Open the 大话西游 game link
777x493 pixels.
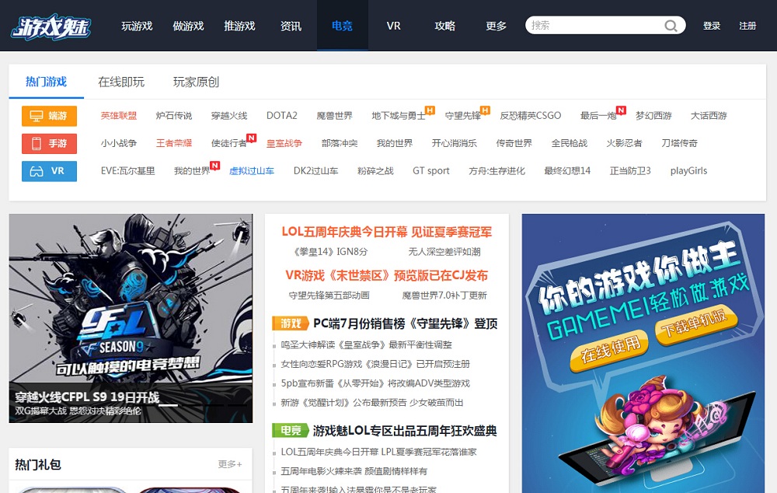coord(709,116)
